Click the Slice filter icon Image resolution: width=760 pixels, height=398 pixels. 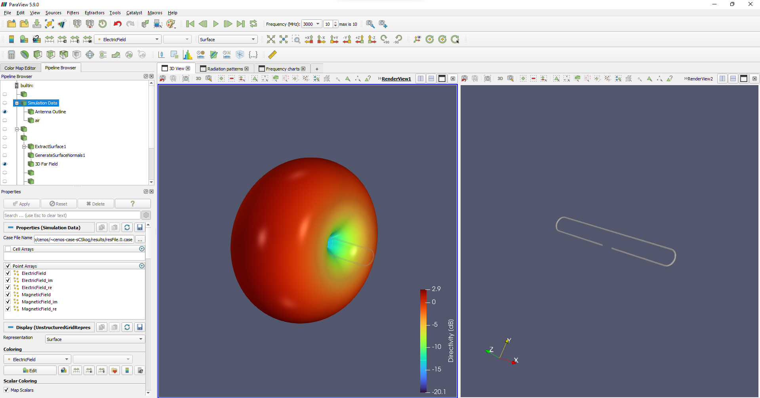pos(51,55)
